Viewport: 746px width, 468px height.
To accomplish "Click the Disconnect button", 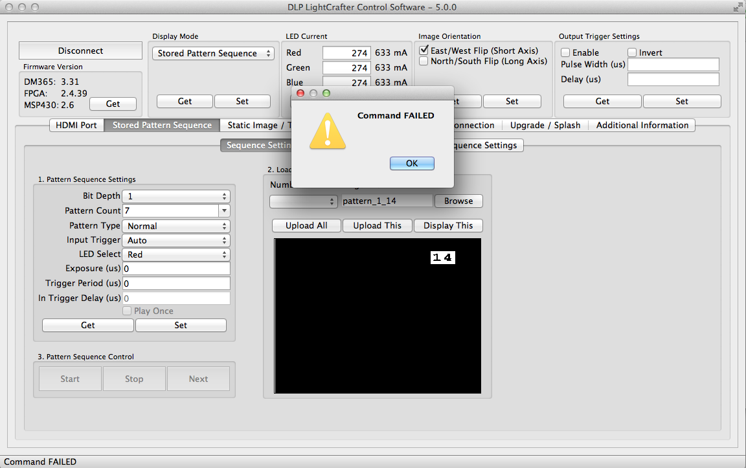I will point(80,50).
